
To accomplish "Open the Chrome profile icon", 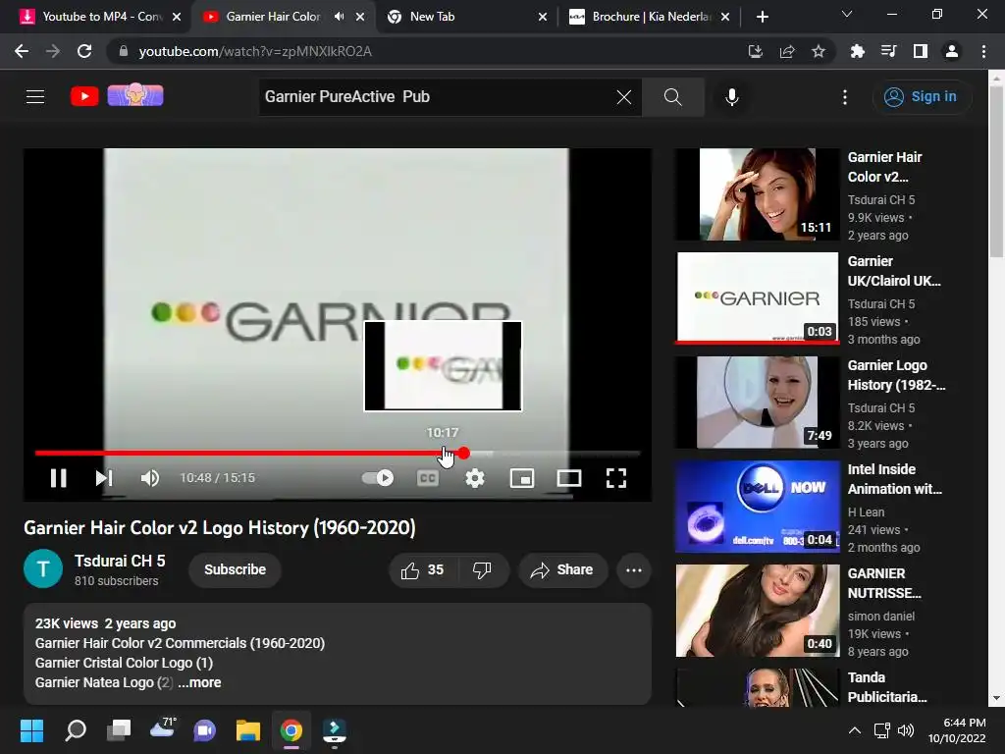I will (952, 51).
